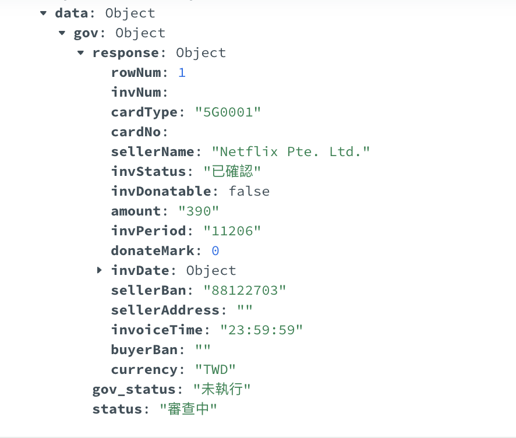Click the gov_status value 未執行
The image size is (516, 438).
222,389
